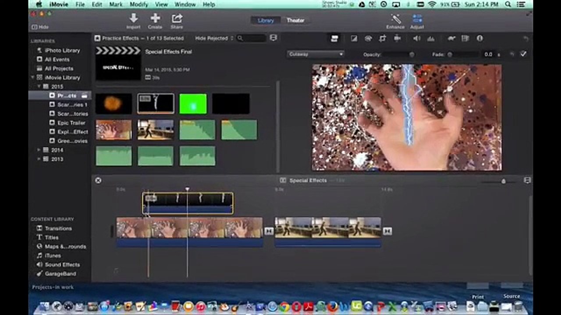
Task: Open GarageBand in Content Library
Action: [56, 274]
